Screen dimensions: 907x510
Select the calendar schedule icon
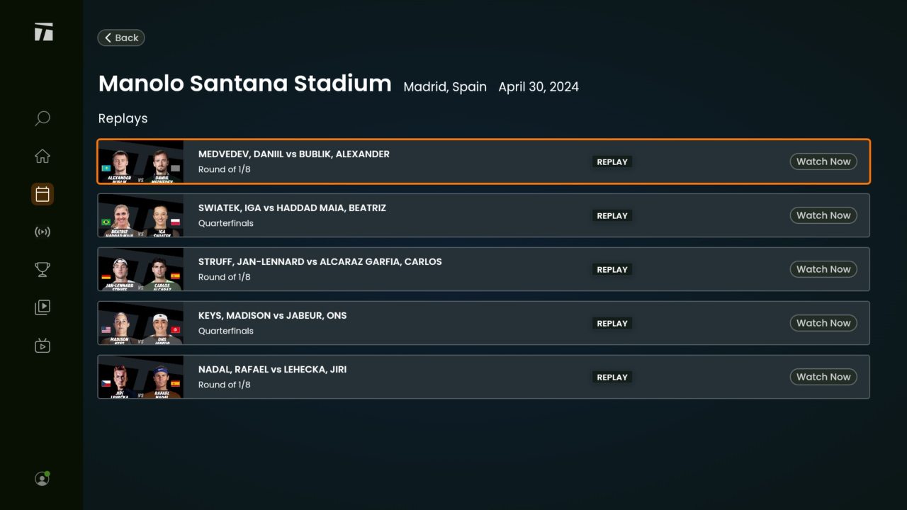(43, 194)
